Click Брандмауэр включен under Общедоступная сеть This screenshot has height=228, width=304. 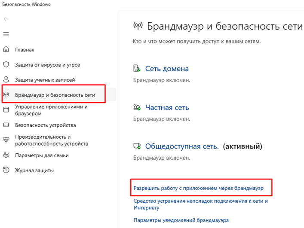point(162,158)
